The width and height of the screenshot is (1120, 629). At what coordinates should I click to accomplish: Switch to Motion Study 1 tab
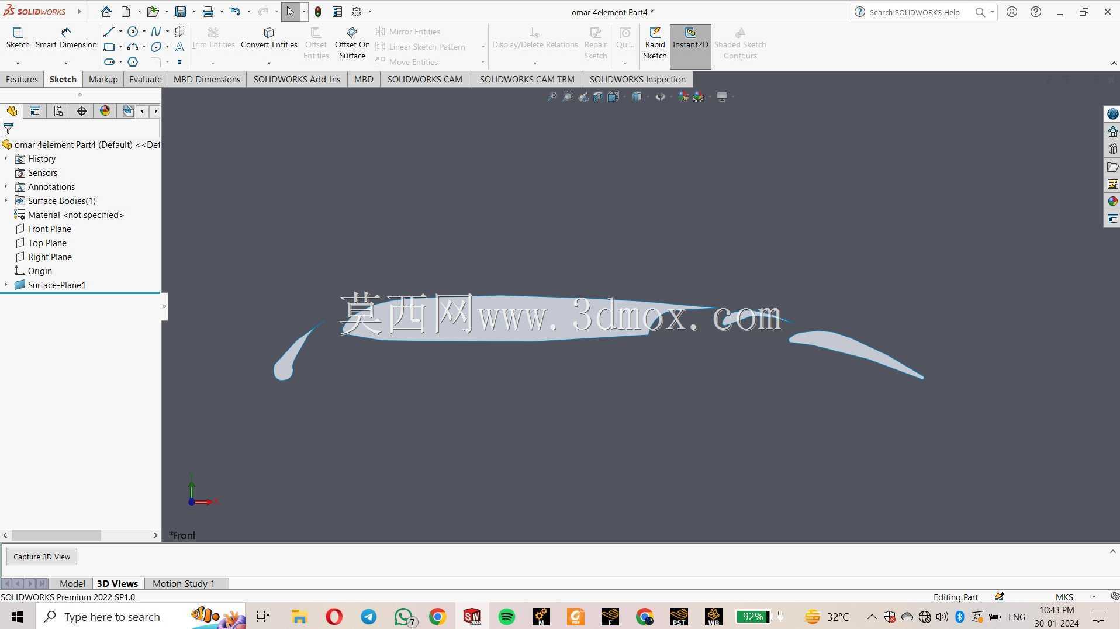[184, 583]
